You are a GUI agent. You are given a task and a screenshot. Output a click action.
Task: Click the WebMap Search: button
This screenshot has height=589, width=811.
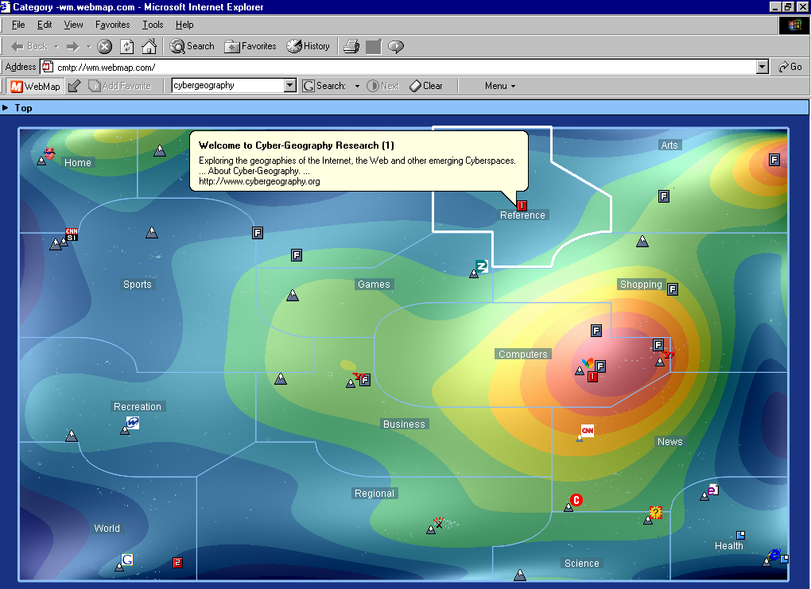(x=324, y=86)
